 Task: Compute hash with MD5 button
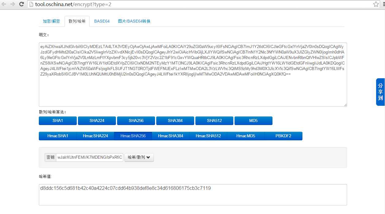pos(254,121)
